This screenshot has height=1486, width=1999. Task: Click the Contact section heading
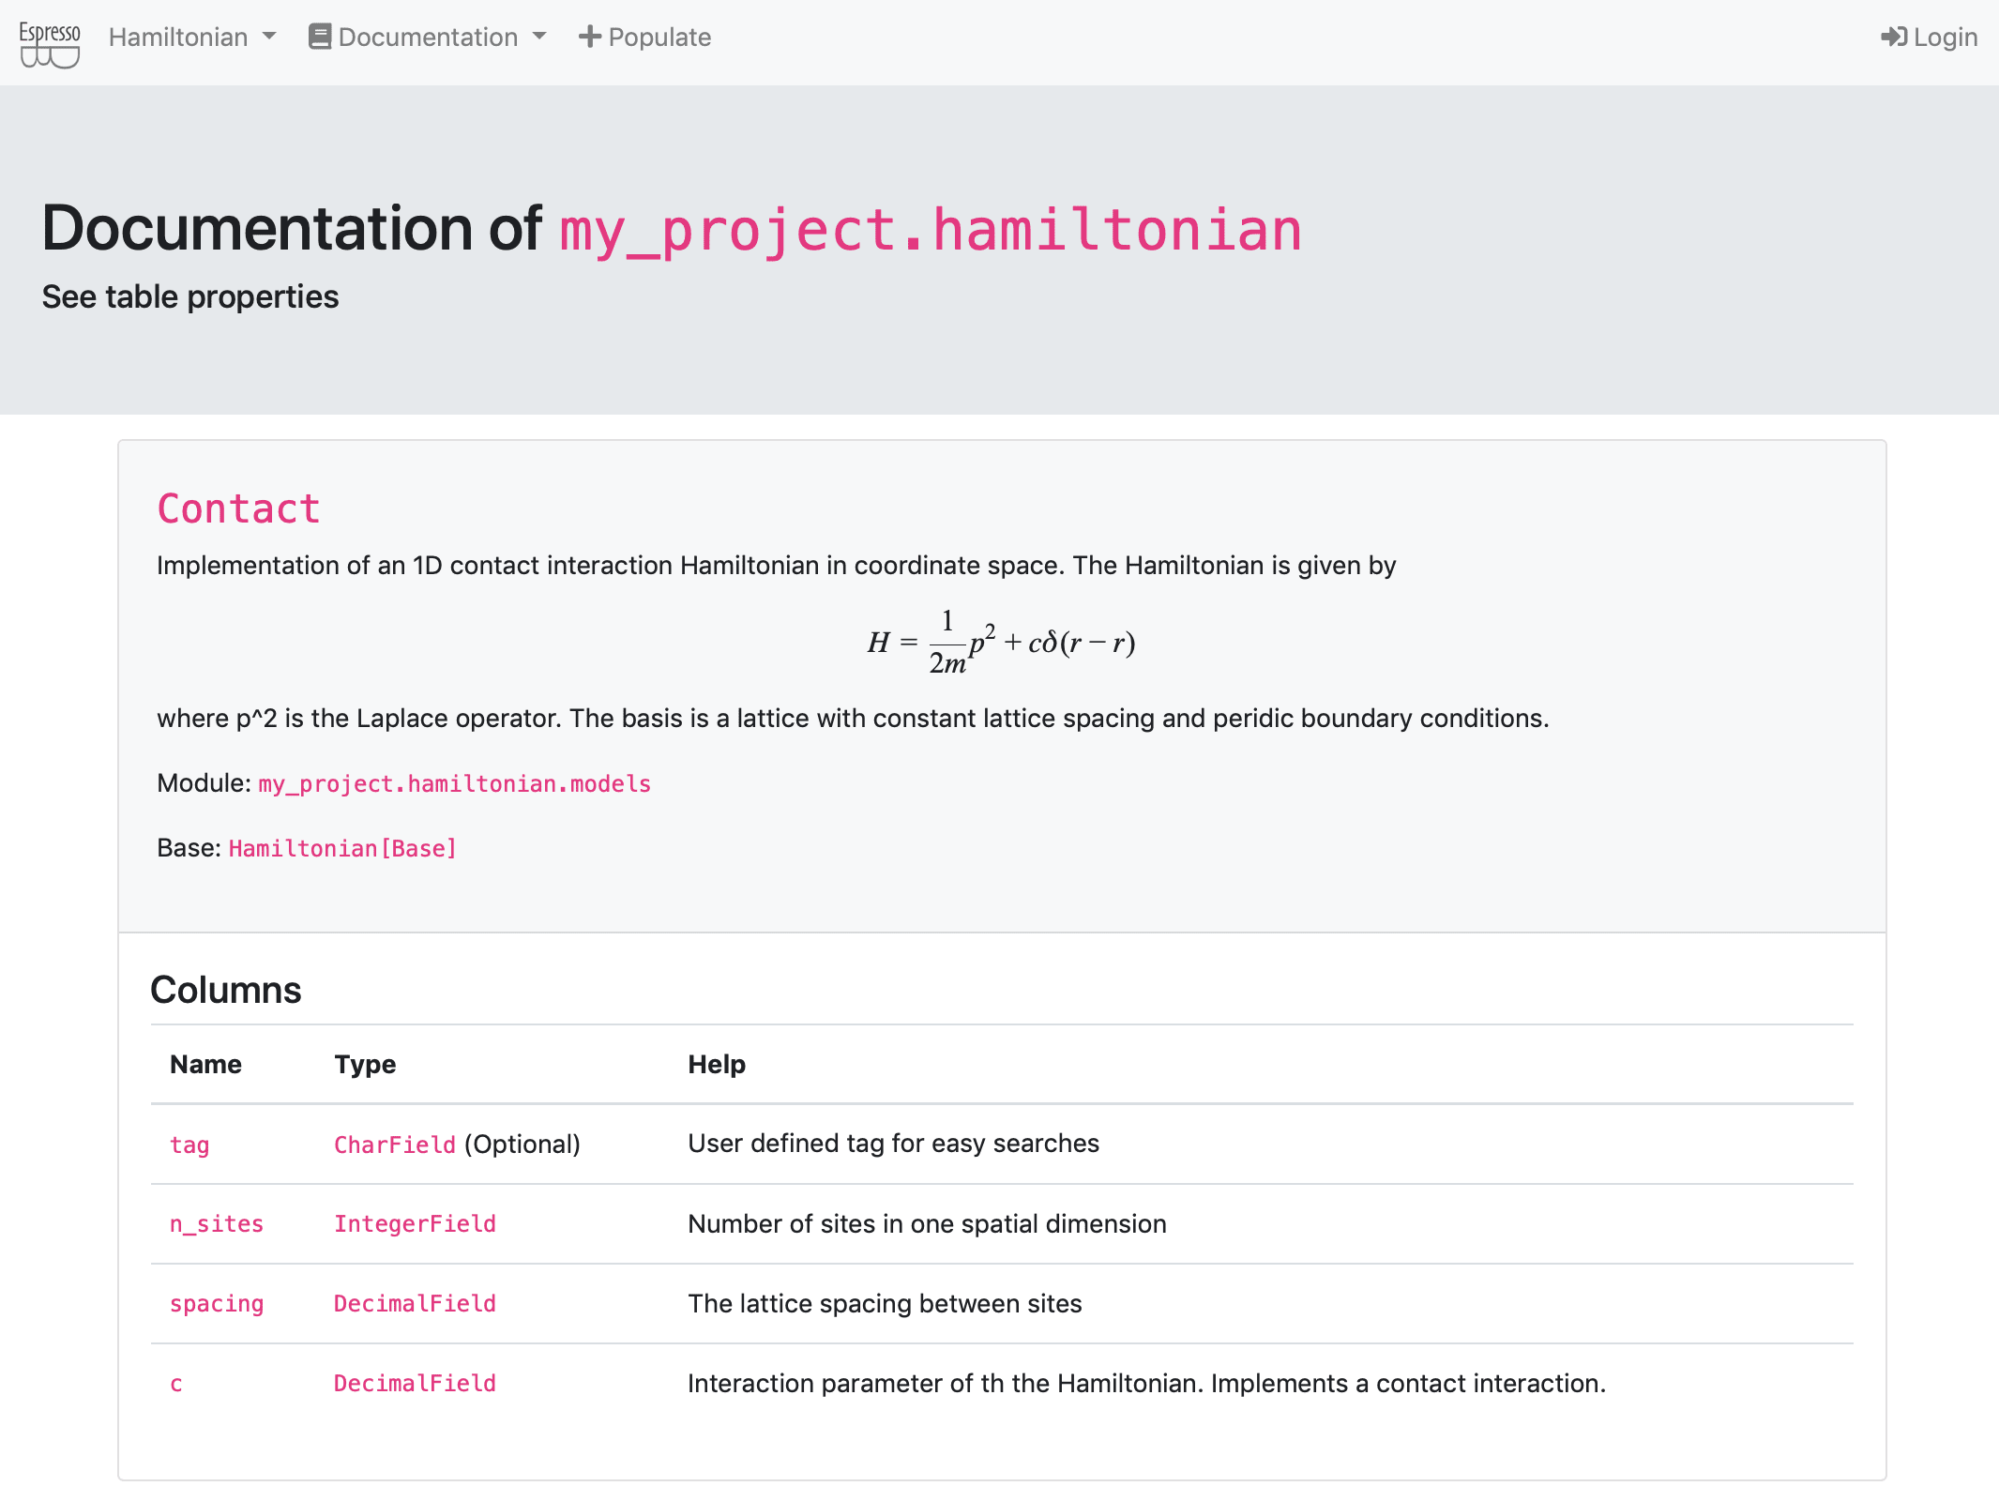pyautogui.click(x=239, y=508)
